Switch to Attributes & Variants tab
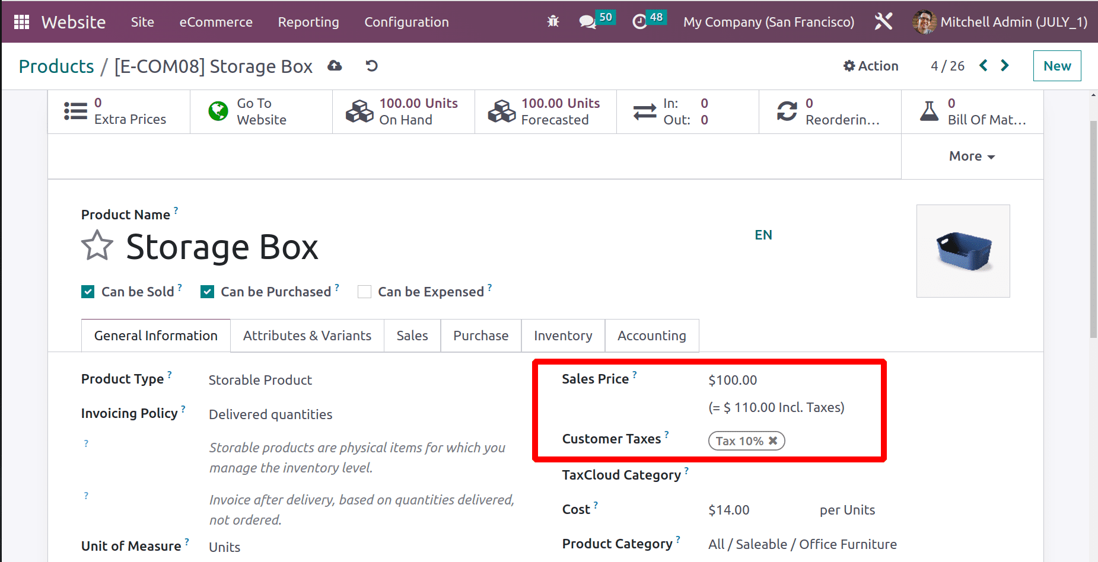 pyautogui.click(x=307, y=336)
